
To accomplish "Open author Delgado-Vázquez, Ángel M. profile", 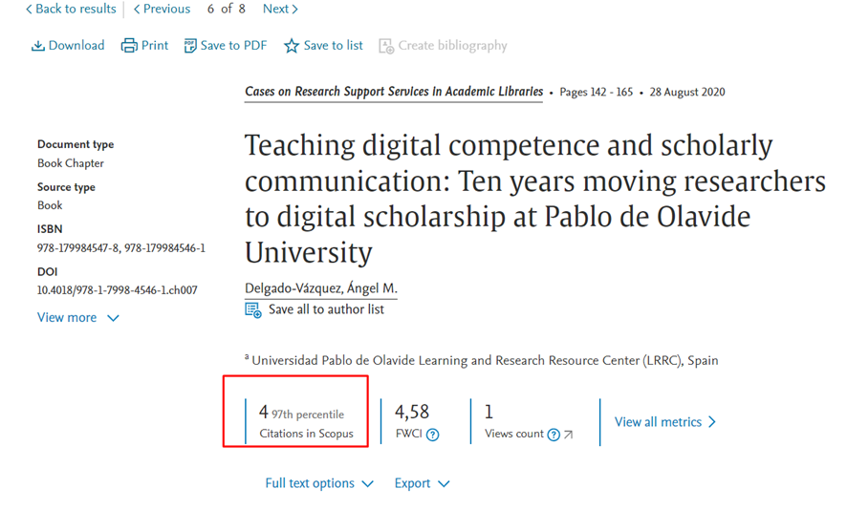I will pos(320,288).
